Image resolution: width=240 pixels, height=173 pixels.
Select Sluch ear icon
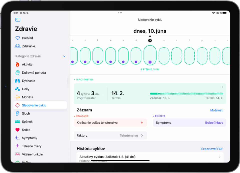[x=18, y=113]
